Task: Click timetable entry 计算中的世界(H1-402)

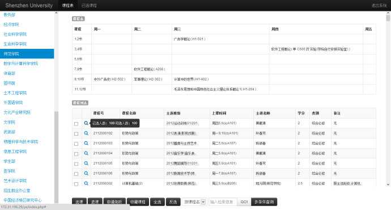Action: 191,79
